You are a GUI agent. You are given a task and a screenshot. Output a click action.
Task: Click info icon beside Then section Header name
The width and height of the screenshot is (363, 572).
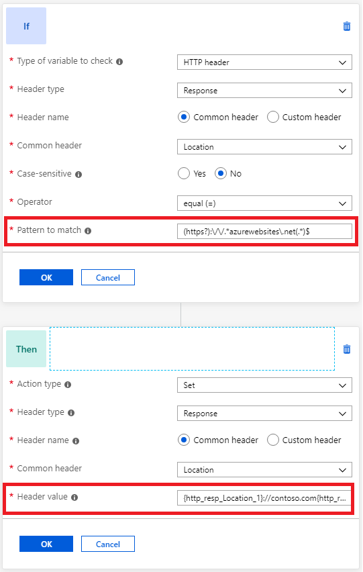click(x=75, y=441)
